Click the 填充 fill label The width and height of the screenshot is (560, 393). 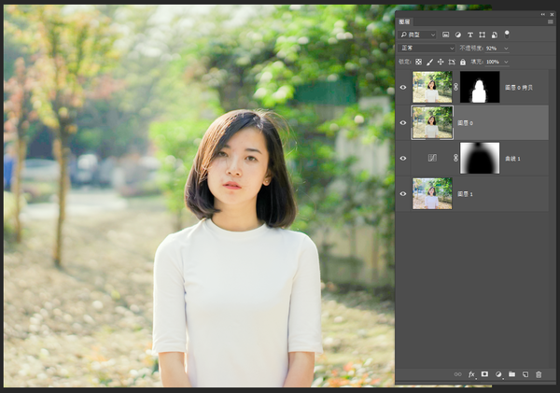point(476,62)
